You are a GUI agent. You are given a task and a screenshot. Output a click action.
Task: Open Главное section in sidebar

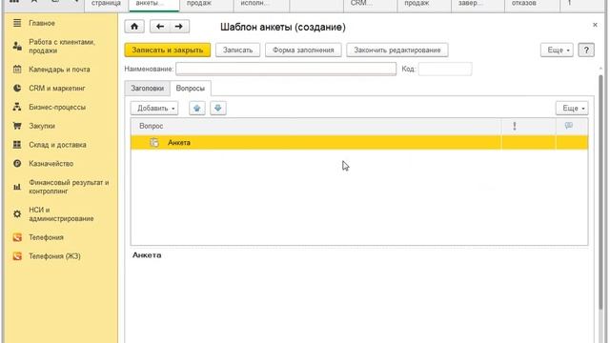click(42, 23)
